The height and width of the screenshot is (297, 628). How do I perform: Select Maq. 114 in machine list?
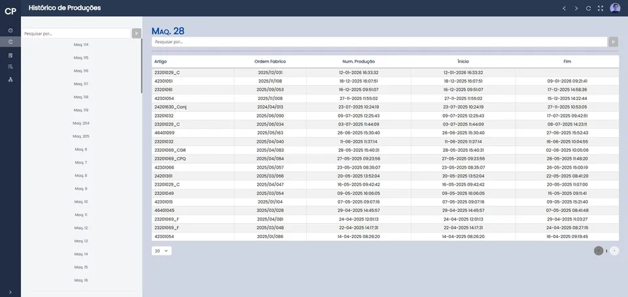[81, 44]
